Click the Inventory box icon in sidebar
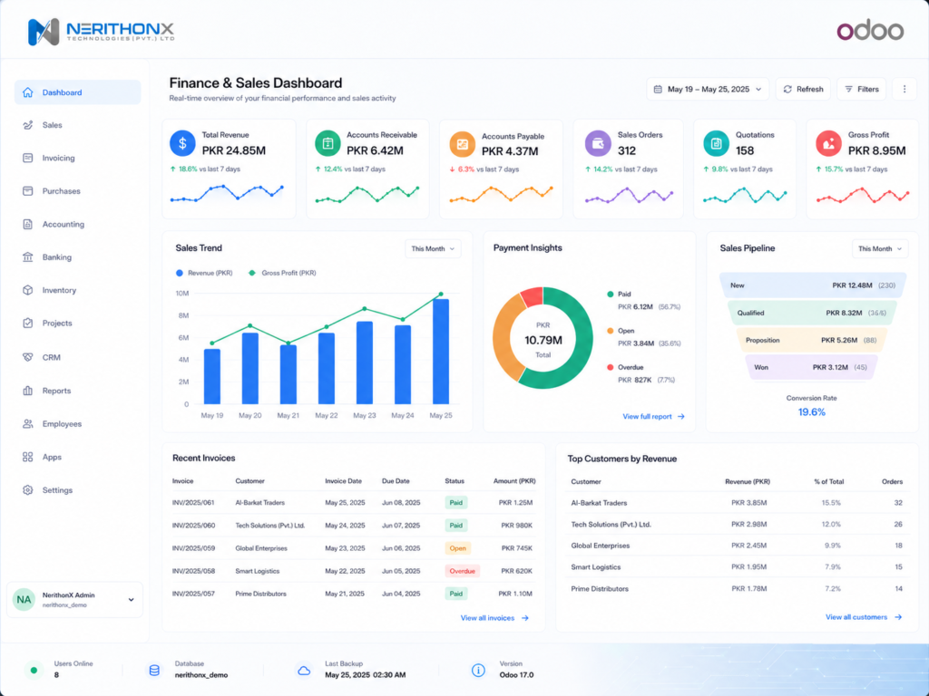The image size is (929, 696). pyautogui.click(x=28, y=290)
